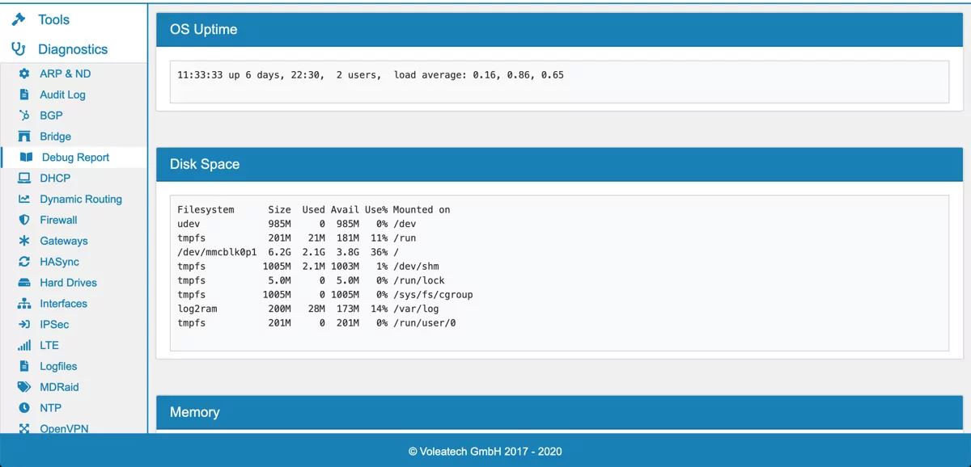Image resolution: width=971 pixels, height=467 pixels.
Task: Open the Logfiles page
Action: (58, 366)
